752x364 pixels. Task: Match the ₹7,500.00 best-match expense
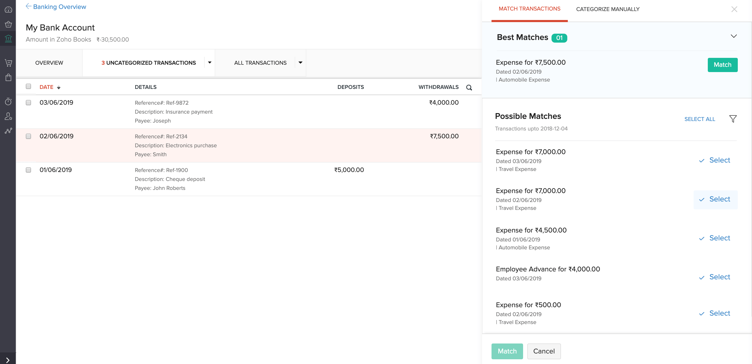pyautogui.click(x=722, y=65)
